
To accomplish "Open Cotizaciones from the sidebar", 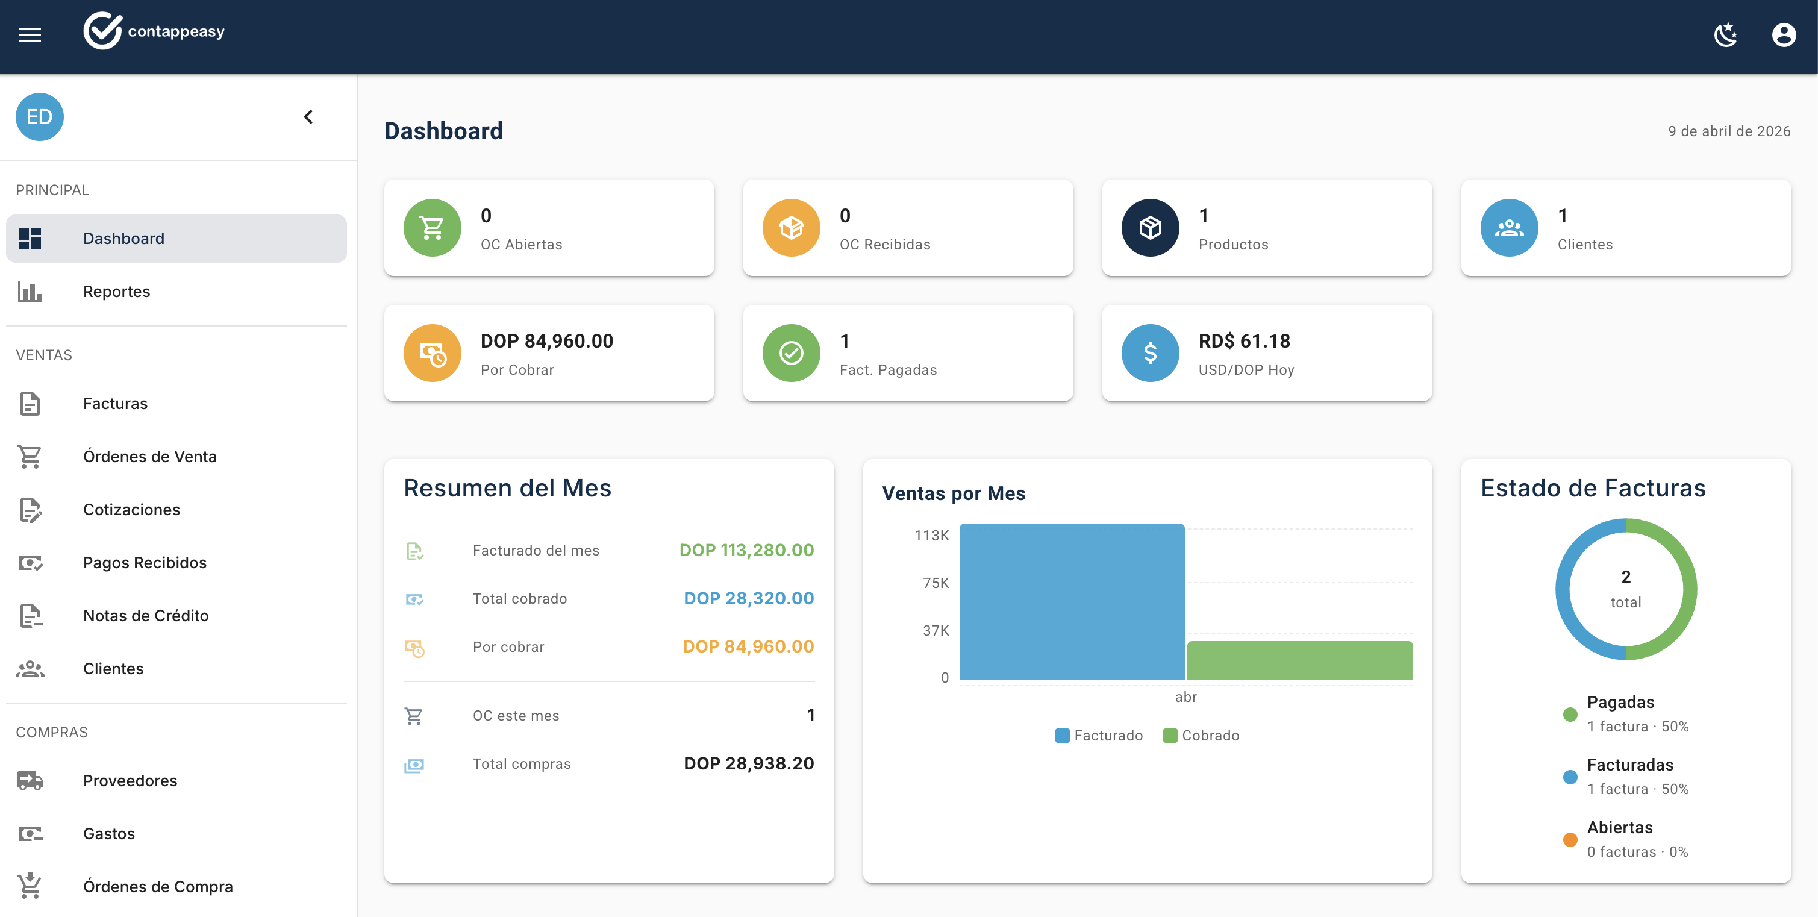I will click(x=131, y=509).
